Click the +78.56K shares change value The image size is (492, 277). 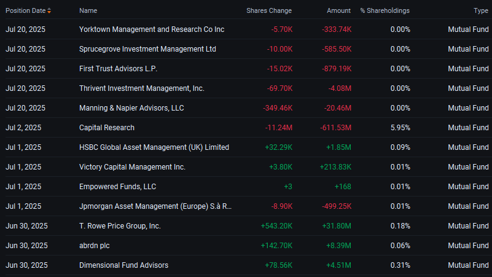click(x=279, y=265)
